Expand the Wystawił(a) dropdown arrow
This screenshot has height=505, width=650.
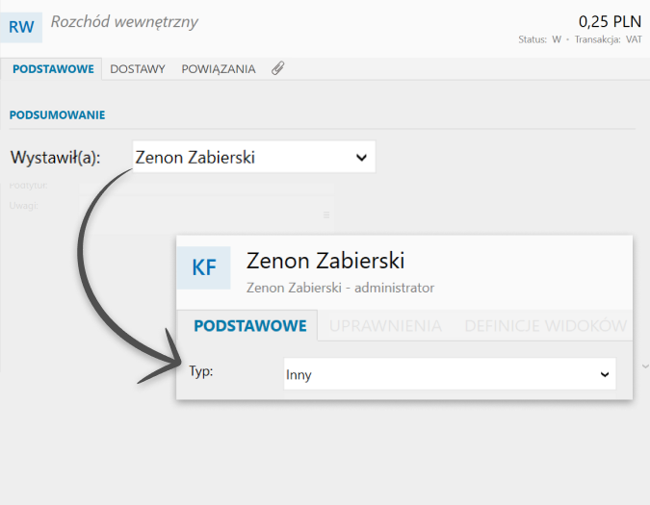point(361,158)
